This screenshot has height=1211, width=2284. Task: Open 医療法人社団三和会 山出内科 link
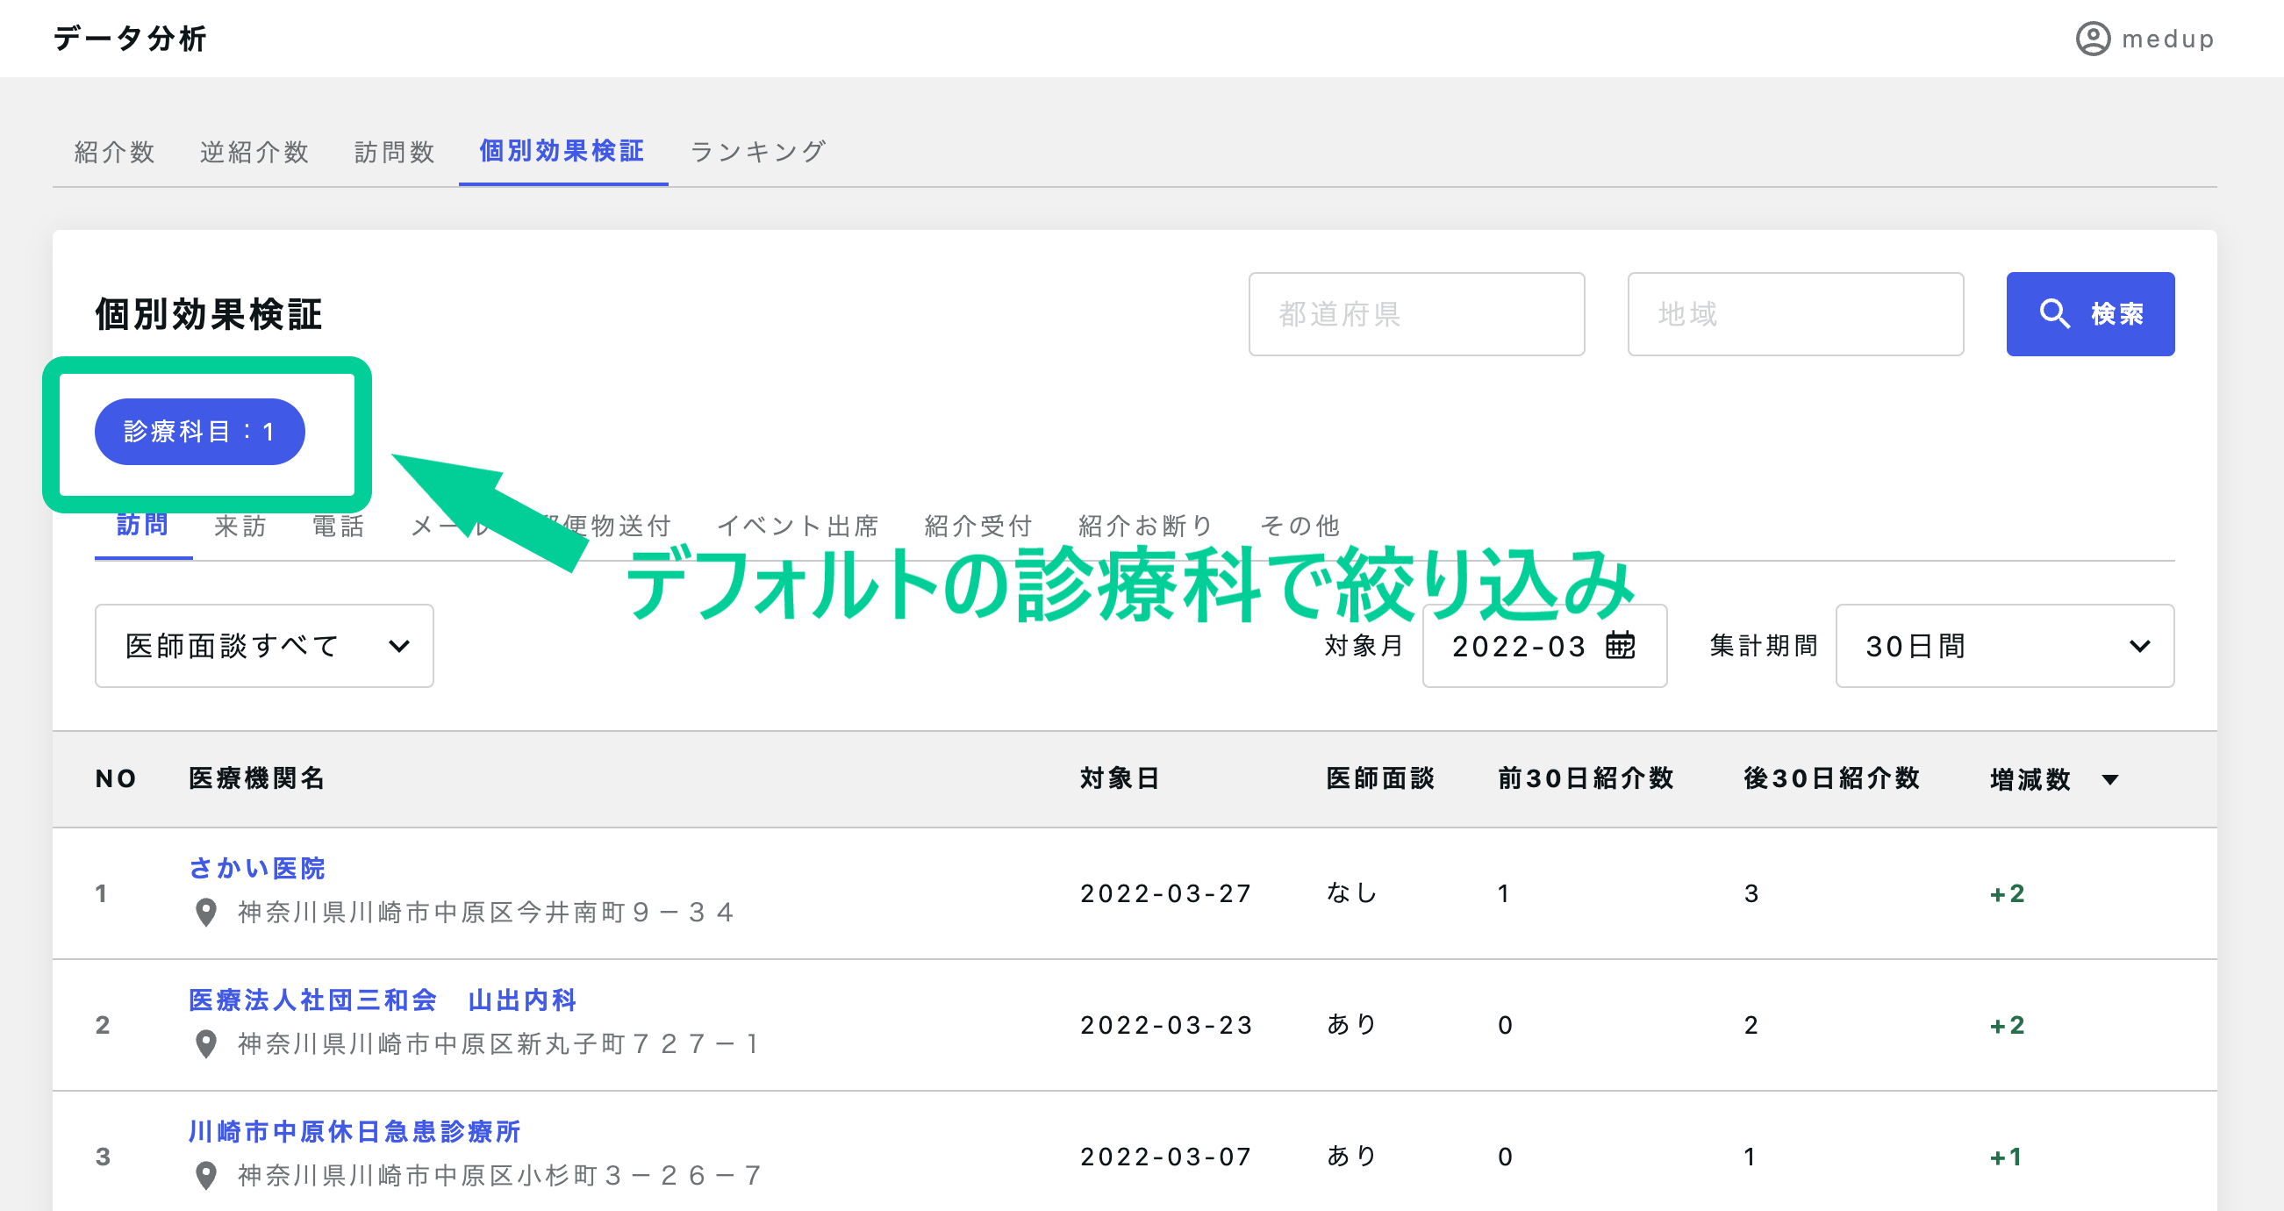pyautogui.click(x=383, y=1000)
